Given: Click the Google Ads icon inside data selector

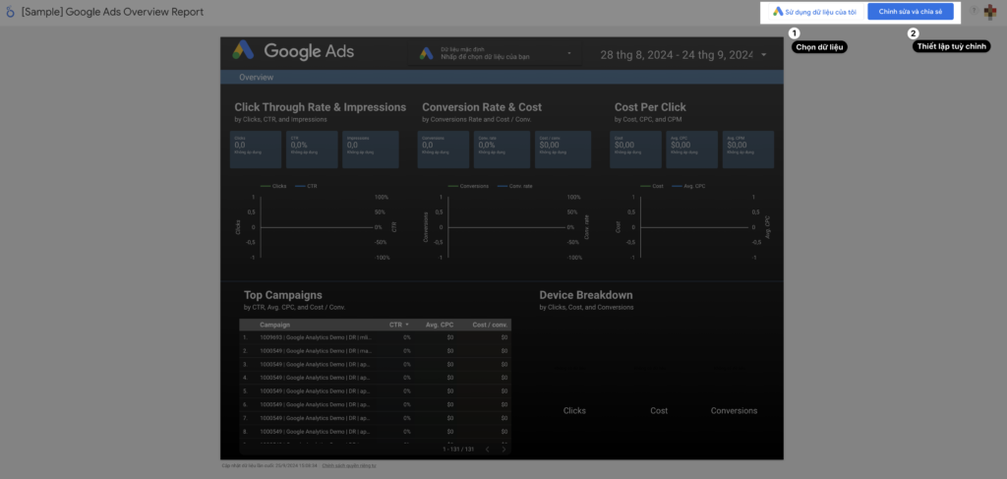Looking at the screenshot, I should [427, 53].
